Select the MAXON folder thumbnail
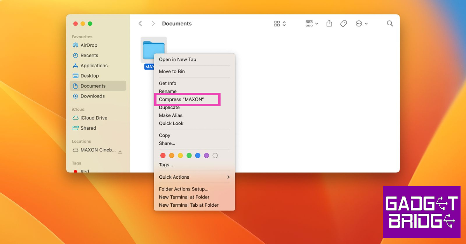 pos(153,50)
